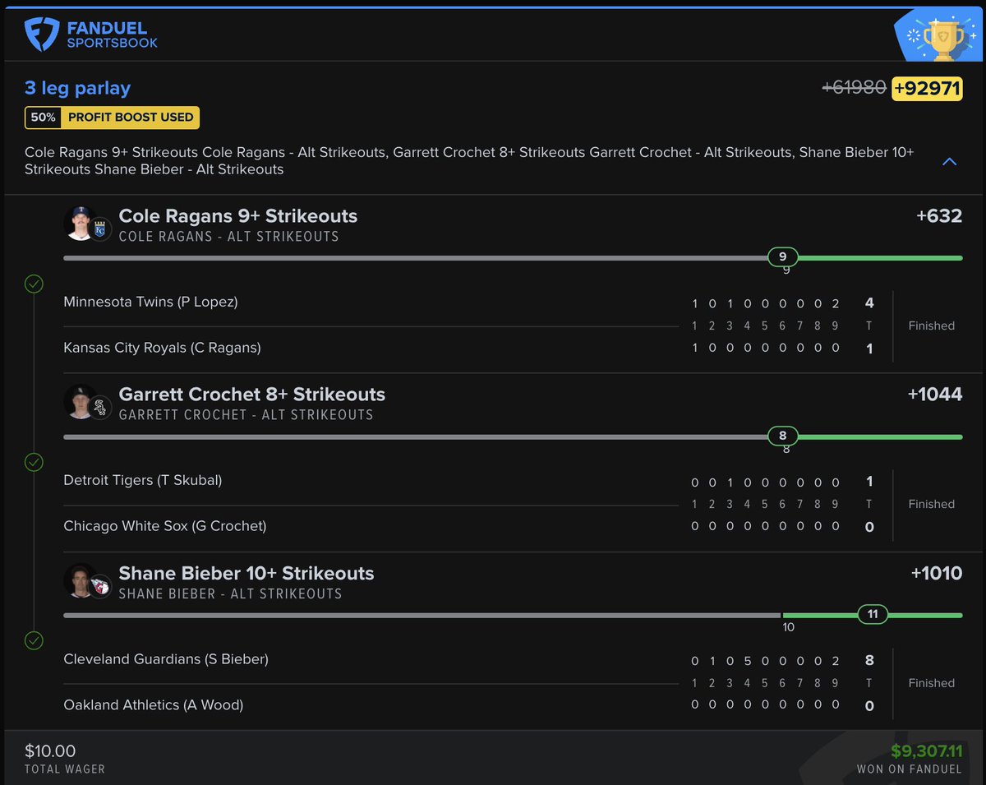Click the Cleveland Guardians team logo

100,586
